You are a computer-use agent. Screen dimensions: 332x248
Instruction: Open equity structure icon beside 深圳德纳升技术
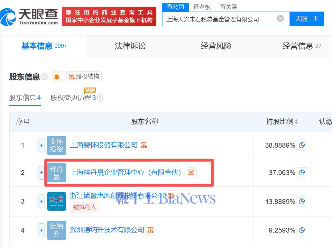point(151,230)
